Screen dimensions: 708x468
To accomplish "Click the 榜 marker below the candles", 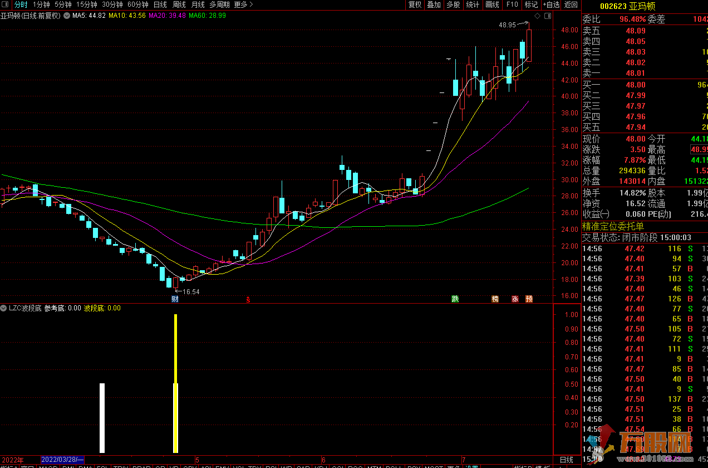I will tap(495, 299).
